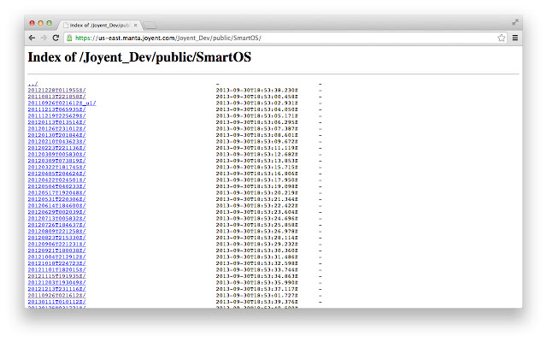Open the Chrome hamburger menu
547x342 pixels.
[x=515, y=38]
